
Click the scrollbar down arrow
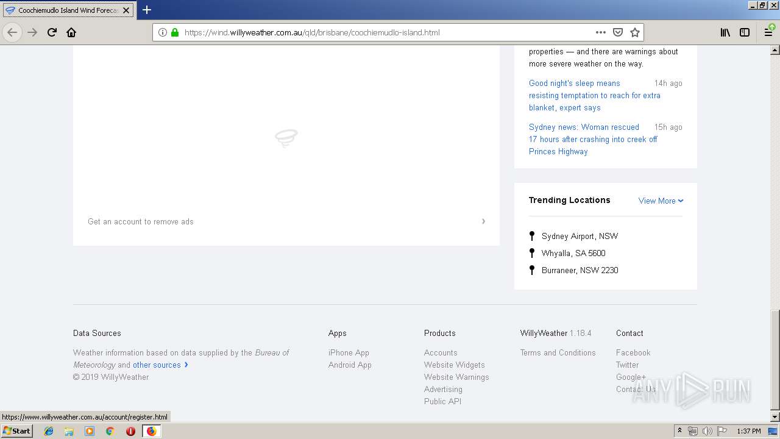click(775, 417)
